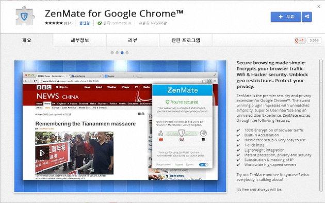Click the hamburger menu icon in the screenshot browser
The image size is (325, 203).
tap(215, 81)
